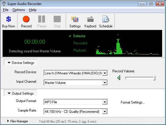Click the Record Volume slider handle
Viewport: 166px width, 125px height.
pos(154,78)
